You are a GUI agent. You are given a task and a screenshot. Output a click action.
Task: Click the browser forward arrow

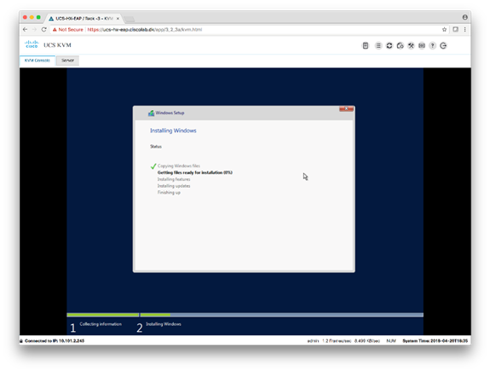34,29
